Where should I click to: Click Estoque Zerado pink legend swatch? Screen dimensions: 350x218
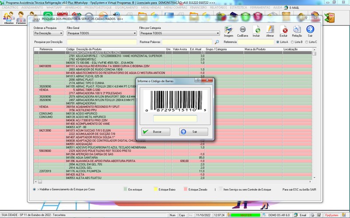pyautogui.click(x=185, y=189)
